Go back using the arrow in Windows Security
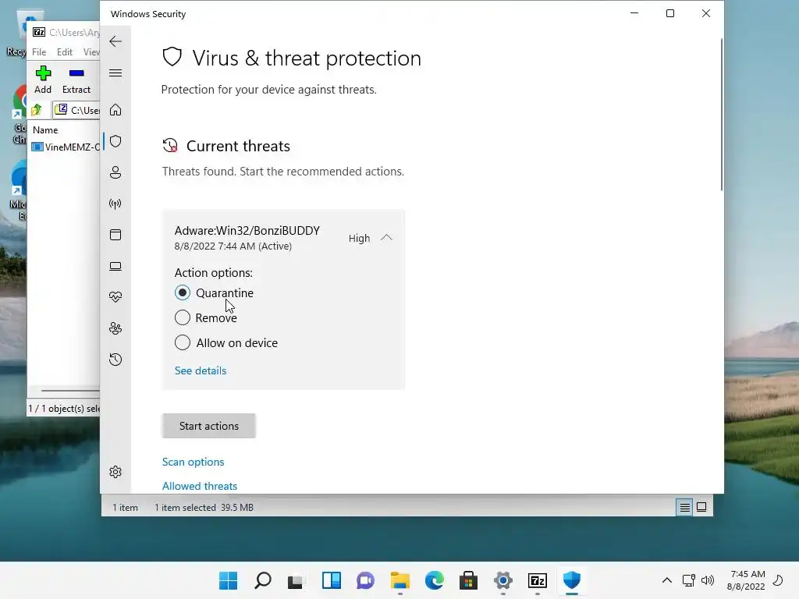 tap(115, 41)
